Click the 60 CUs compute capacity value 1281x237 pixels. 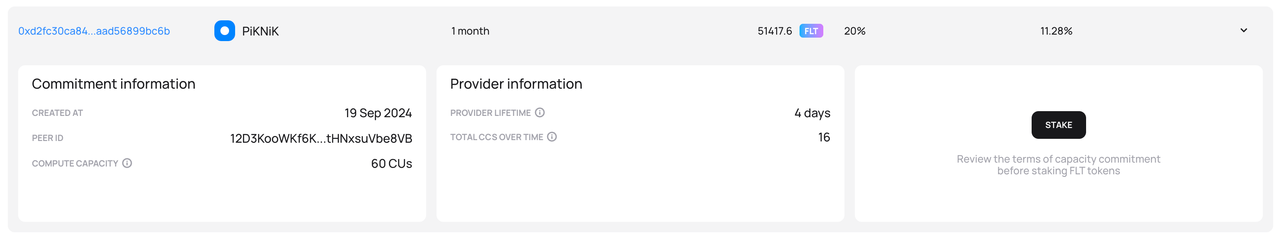click(x=392, y=164)
